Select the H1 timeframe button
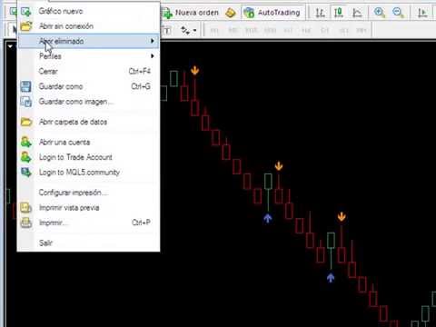 click(x=288, y=30)
